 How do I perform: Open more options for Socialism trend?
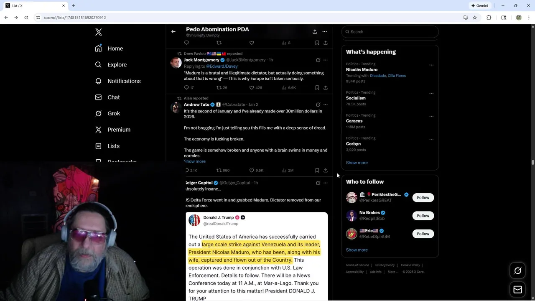[431, 94]
